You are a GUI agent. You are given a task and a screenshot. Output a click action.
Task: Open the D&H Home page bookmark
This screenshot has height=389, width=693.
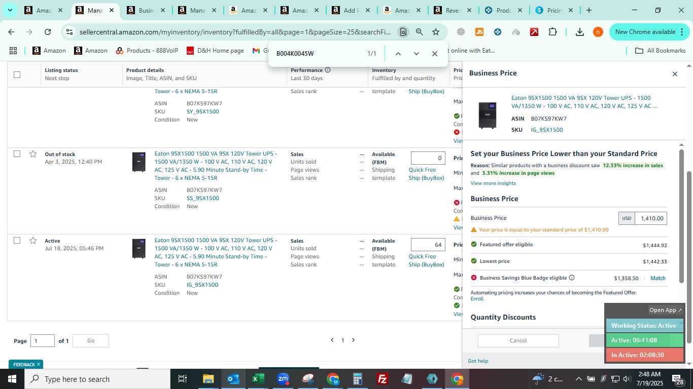tap(215, 51)
